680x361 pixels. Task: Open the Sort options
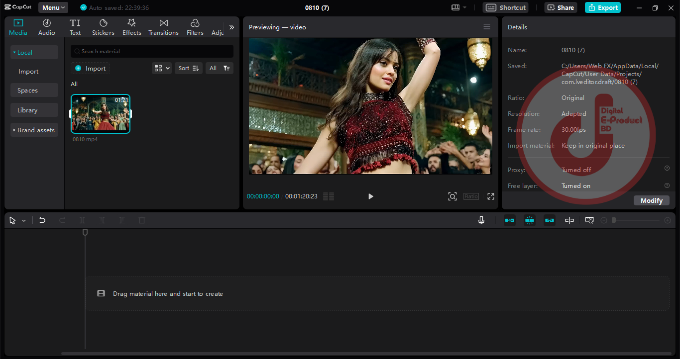pyautogui.click(x=188, y=68)
